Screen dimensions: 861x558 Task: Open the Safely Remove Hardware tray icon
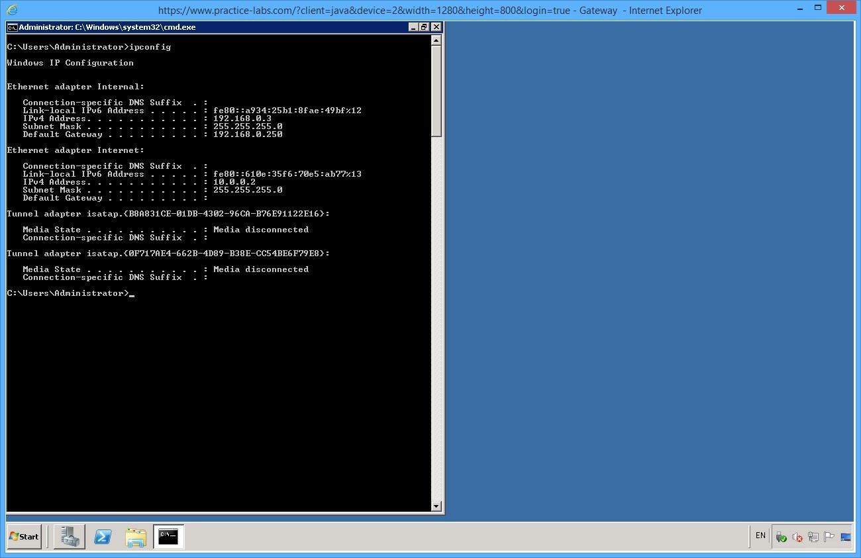pyautogui.click(x=780, y=537)
